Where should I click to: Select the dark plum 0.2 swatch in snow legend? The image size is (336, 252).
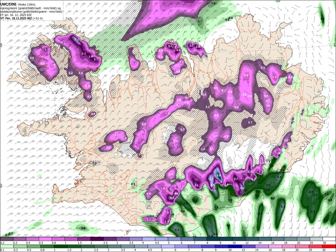(6, 239)
